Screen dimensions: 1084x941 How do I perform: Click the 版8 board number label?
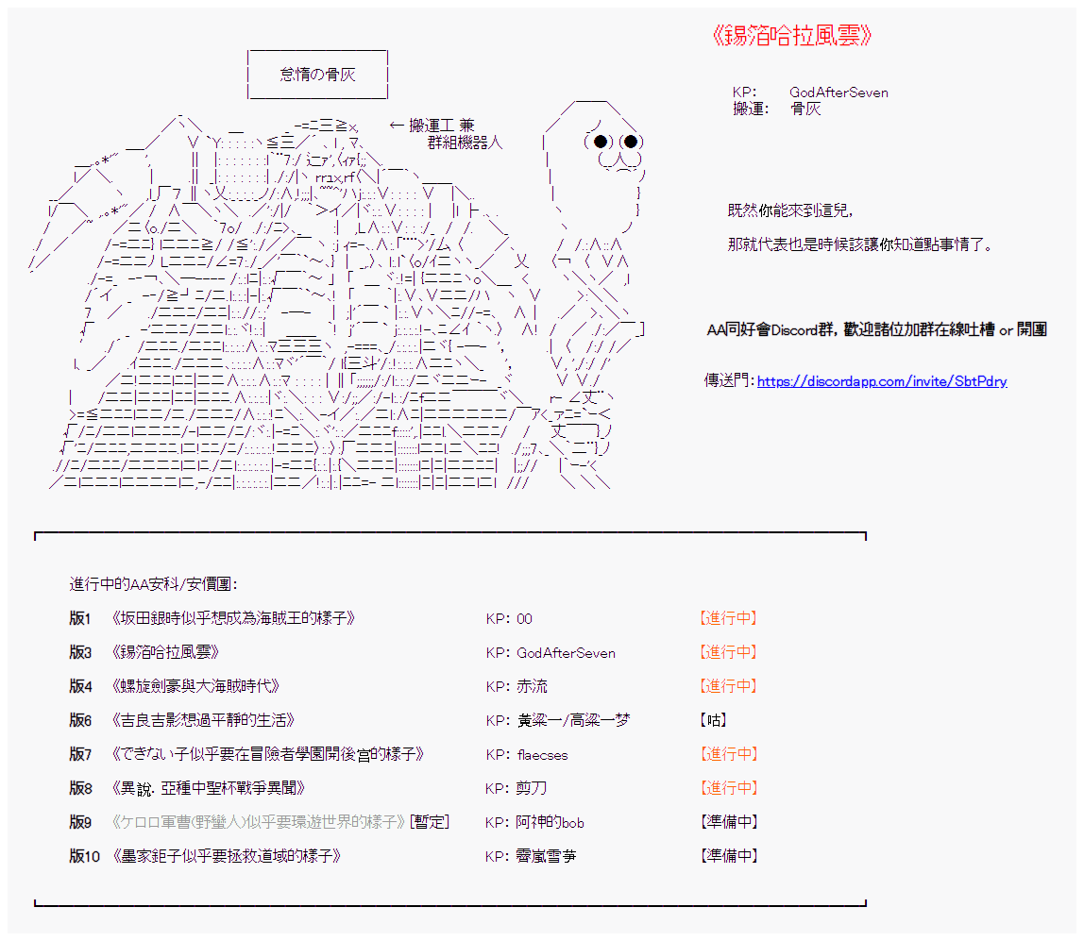[x=80, y=788]
